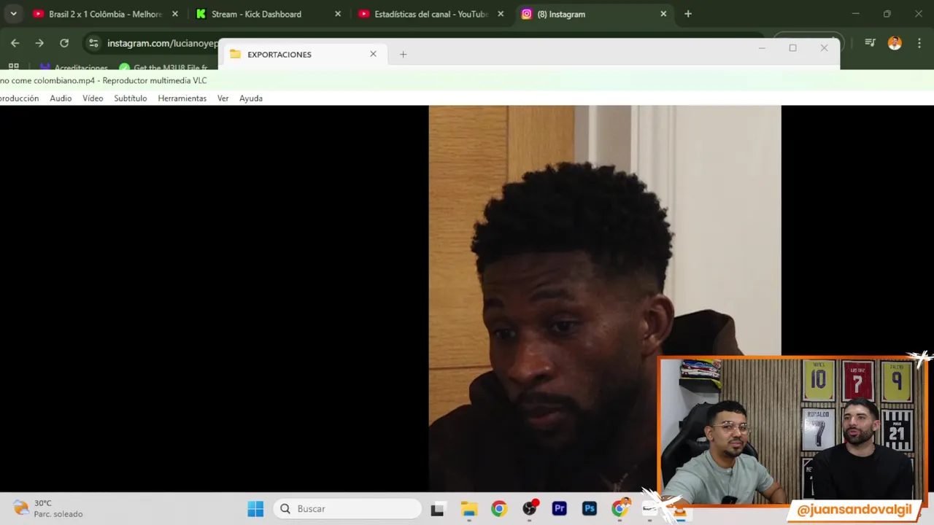This screenshot has height=525, width=934.
Task: Open Task View on the taskbar
Action: [x=437, y=509]
